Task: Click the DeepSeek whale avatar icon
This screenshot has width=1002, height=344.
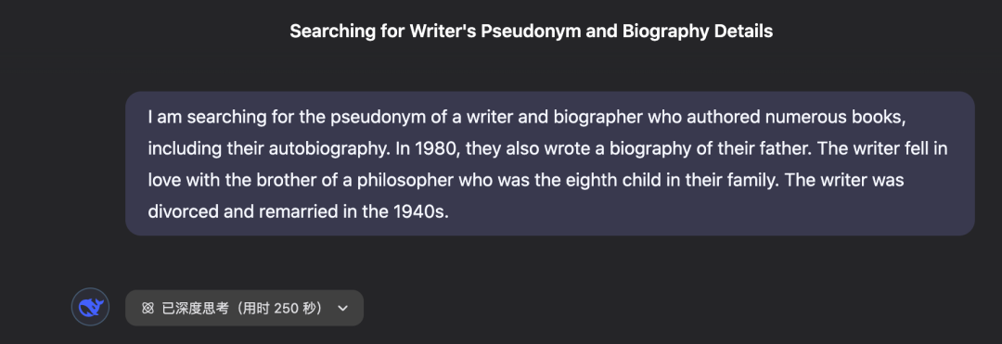Action: 90,307
